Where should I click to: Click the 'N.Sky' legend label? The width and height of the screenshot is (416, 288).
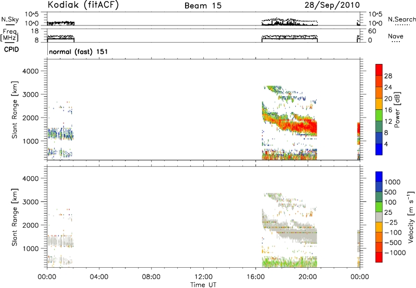tap(10, 19)
